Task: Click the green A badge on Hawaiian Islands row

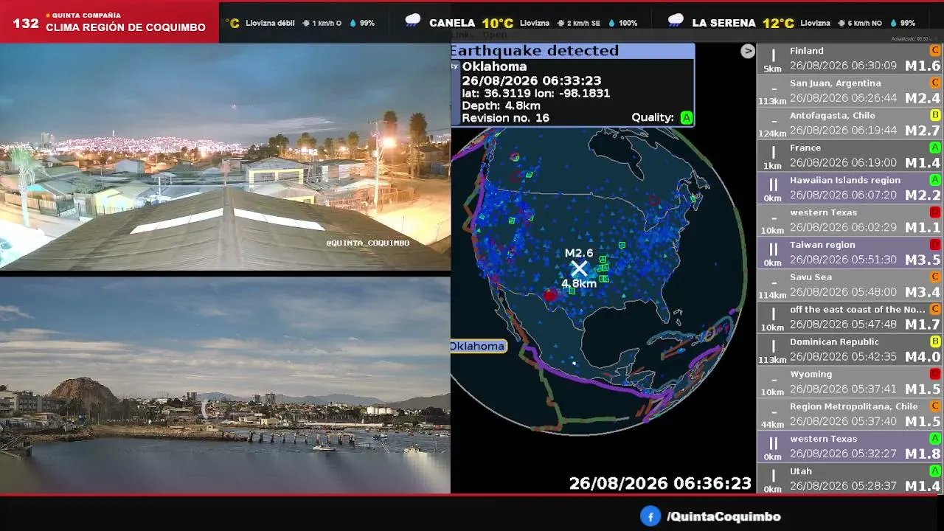Action: click(x=935, y=180)
